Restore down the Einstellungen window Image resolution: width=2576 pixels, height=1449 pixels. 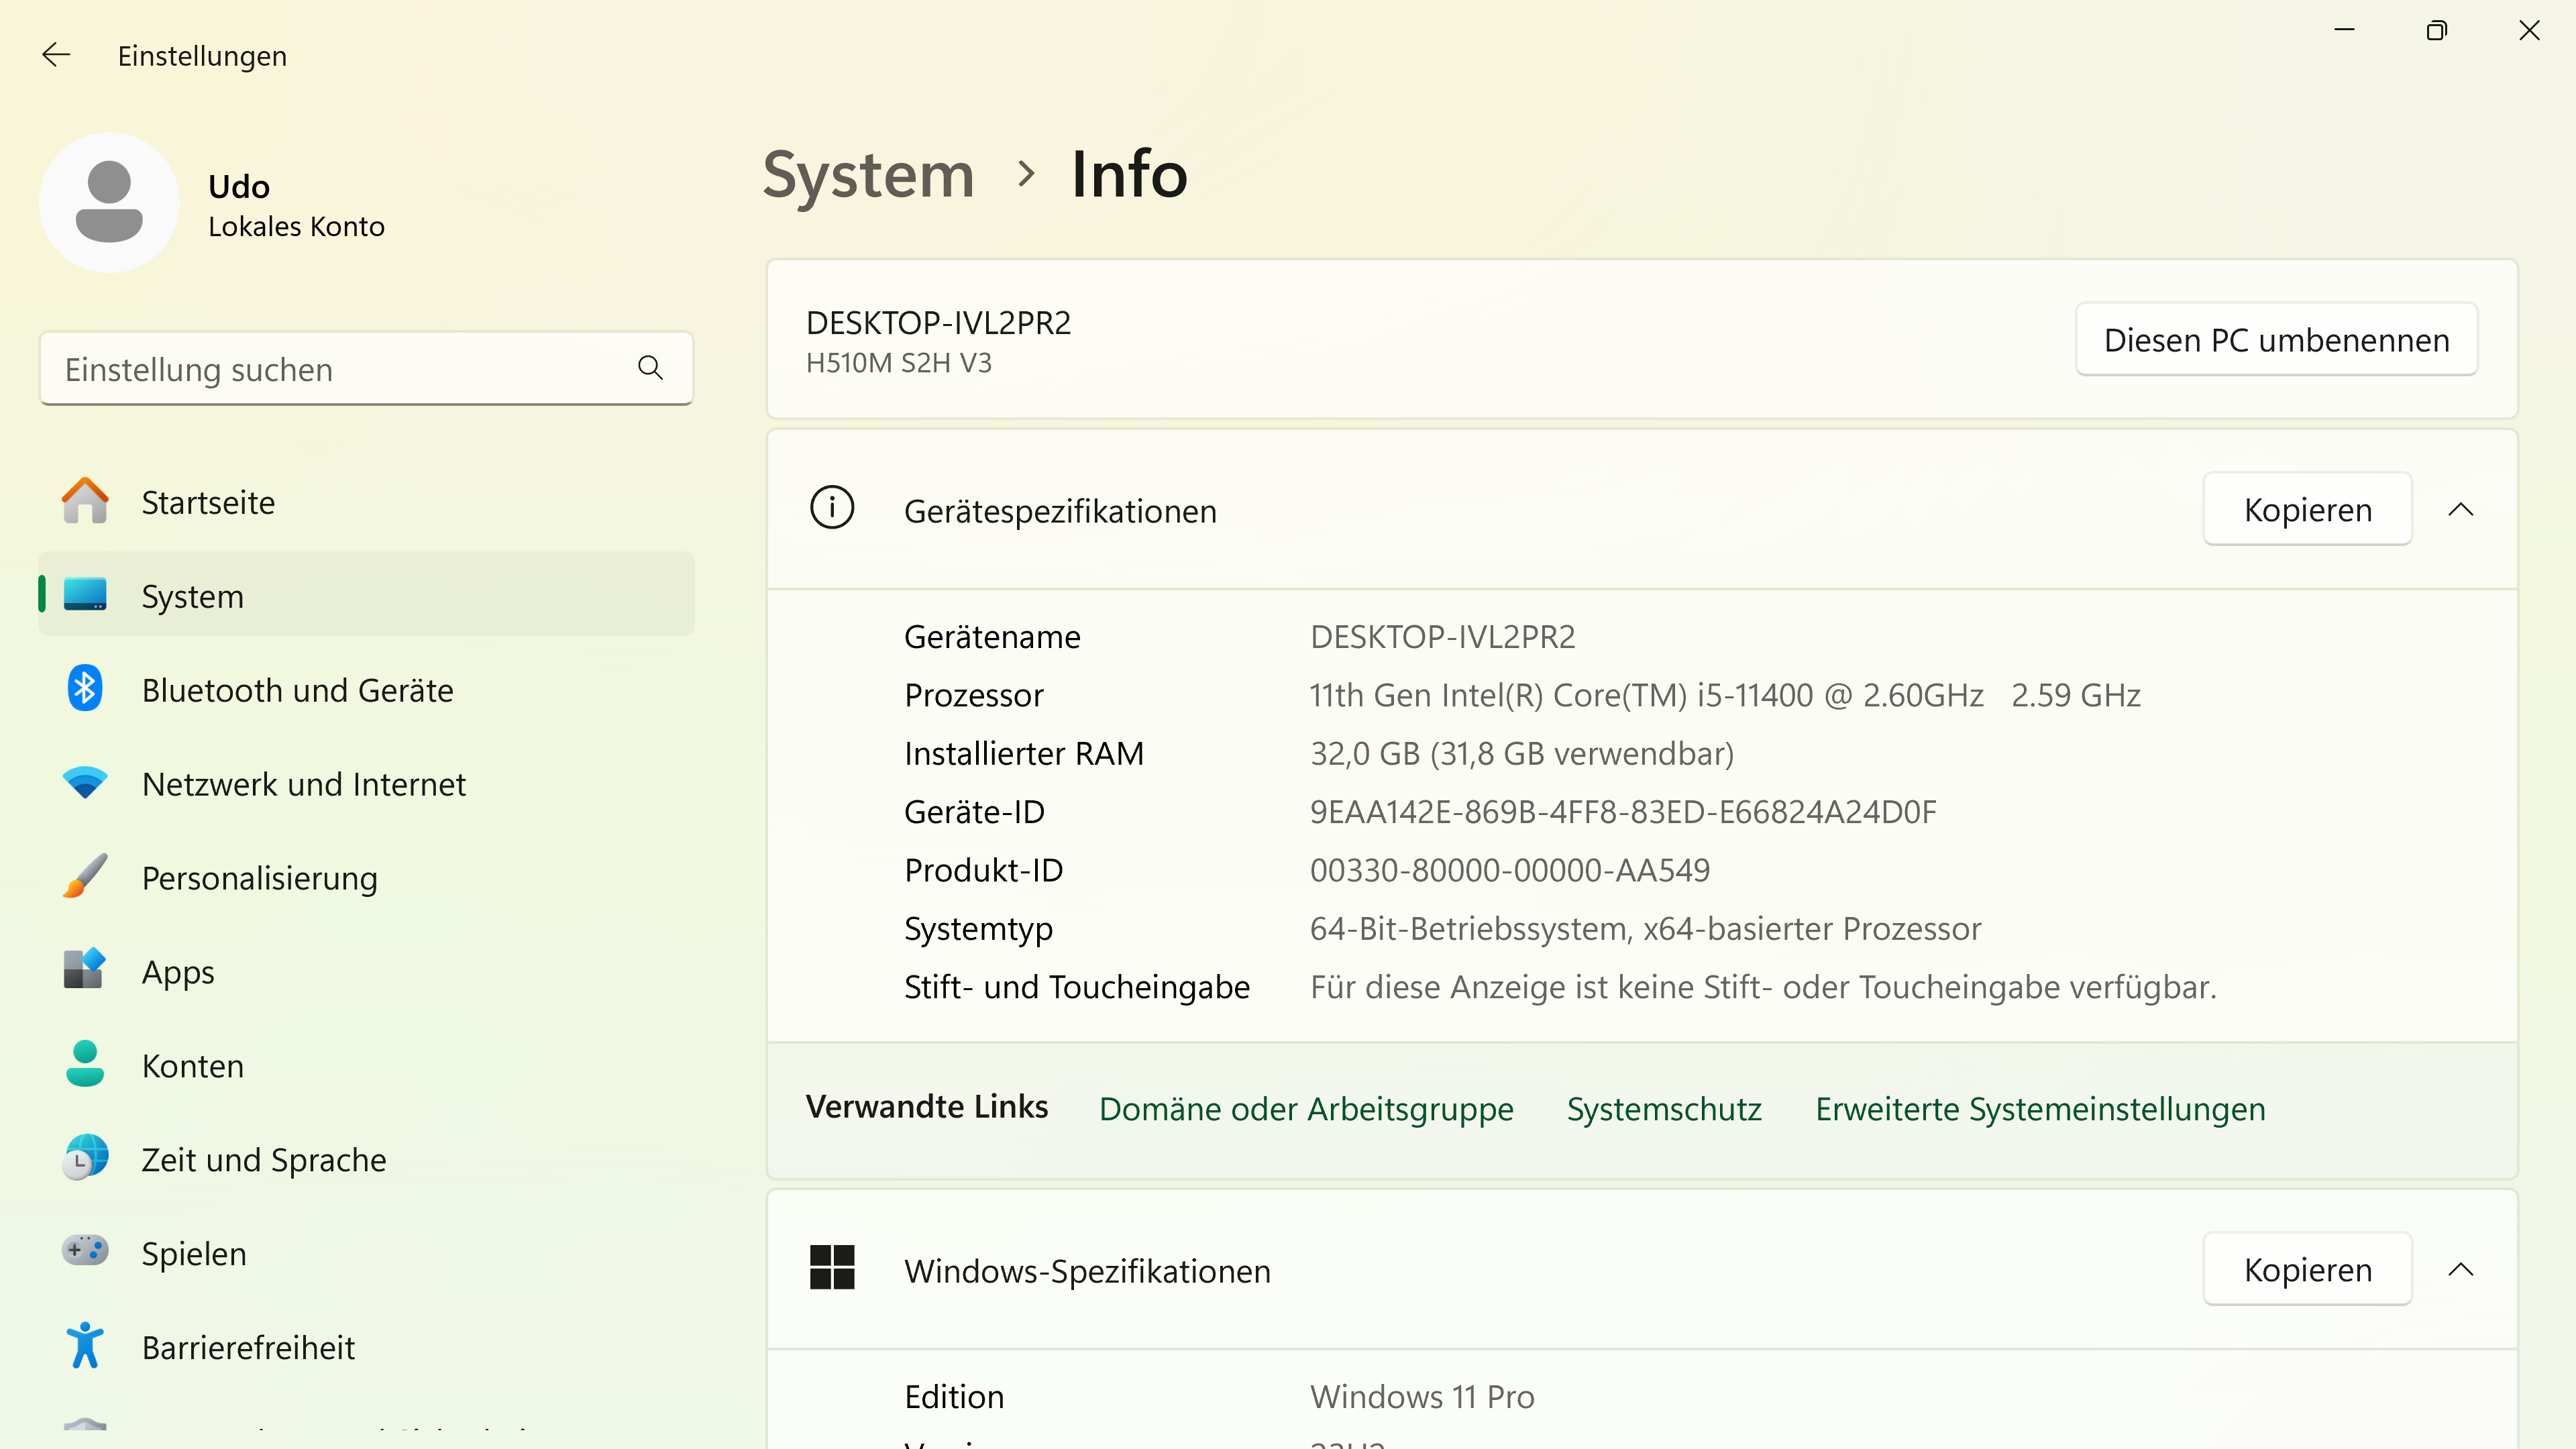click(x=2437, y=30)
